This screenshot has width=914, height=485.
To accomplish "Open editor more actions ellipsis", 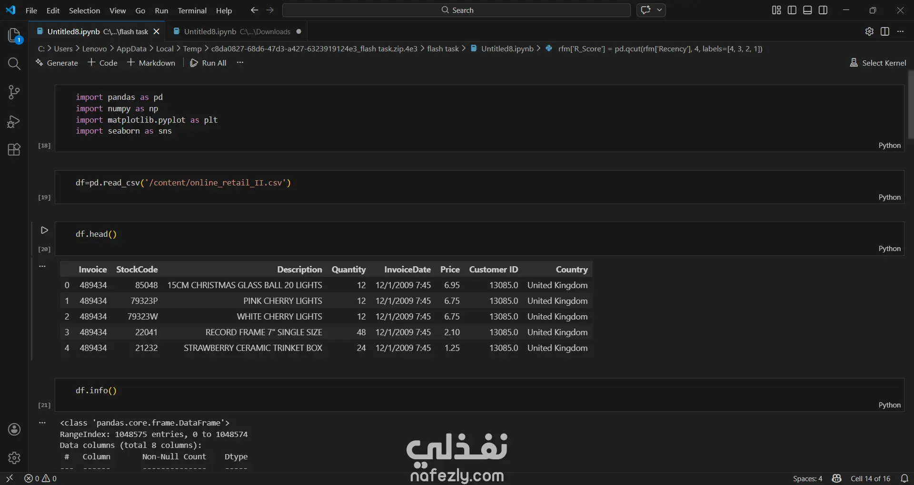I will pyautogui.click(x=900, y=31).
